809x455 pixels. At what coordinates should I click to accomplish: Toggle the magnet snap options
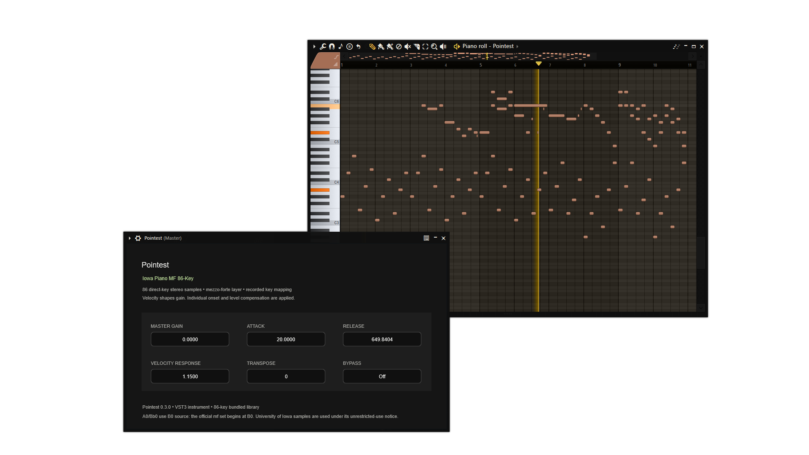point(332,46)
